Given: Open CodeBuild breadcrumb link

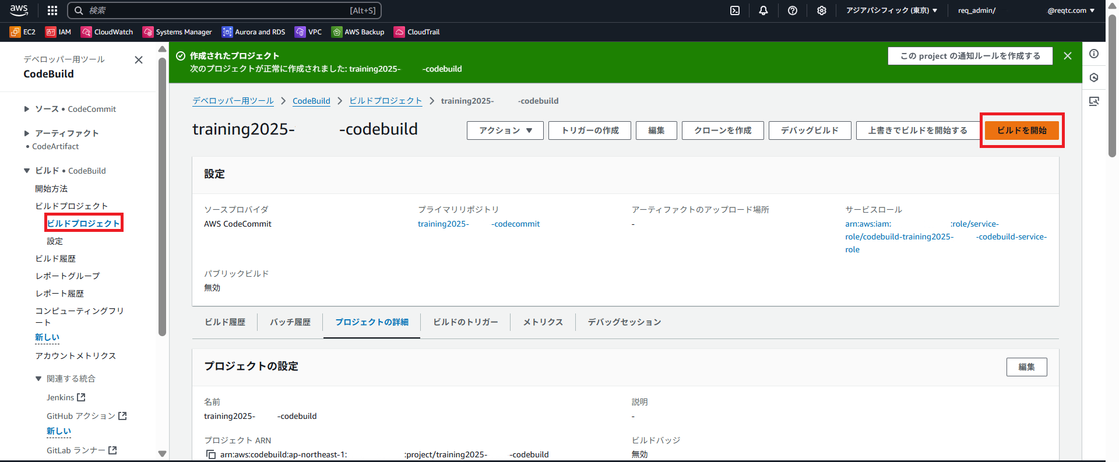Looking at the screenshot, I should pyautogui.click(x=311, y=101).
